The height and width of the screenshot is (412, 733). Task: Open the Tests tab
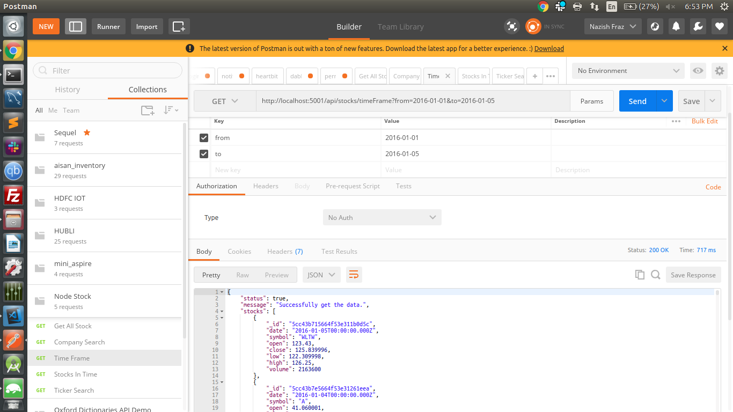click(x=404, y=186)
